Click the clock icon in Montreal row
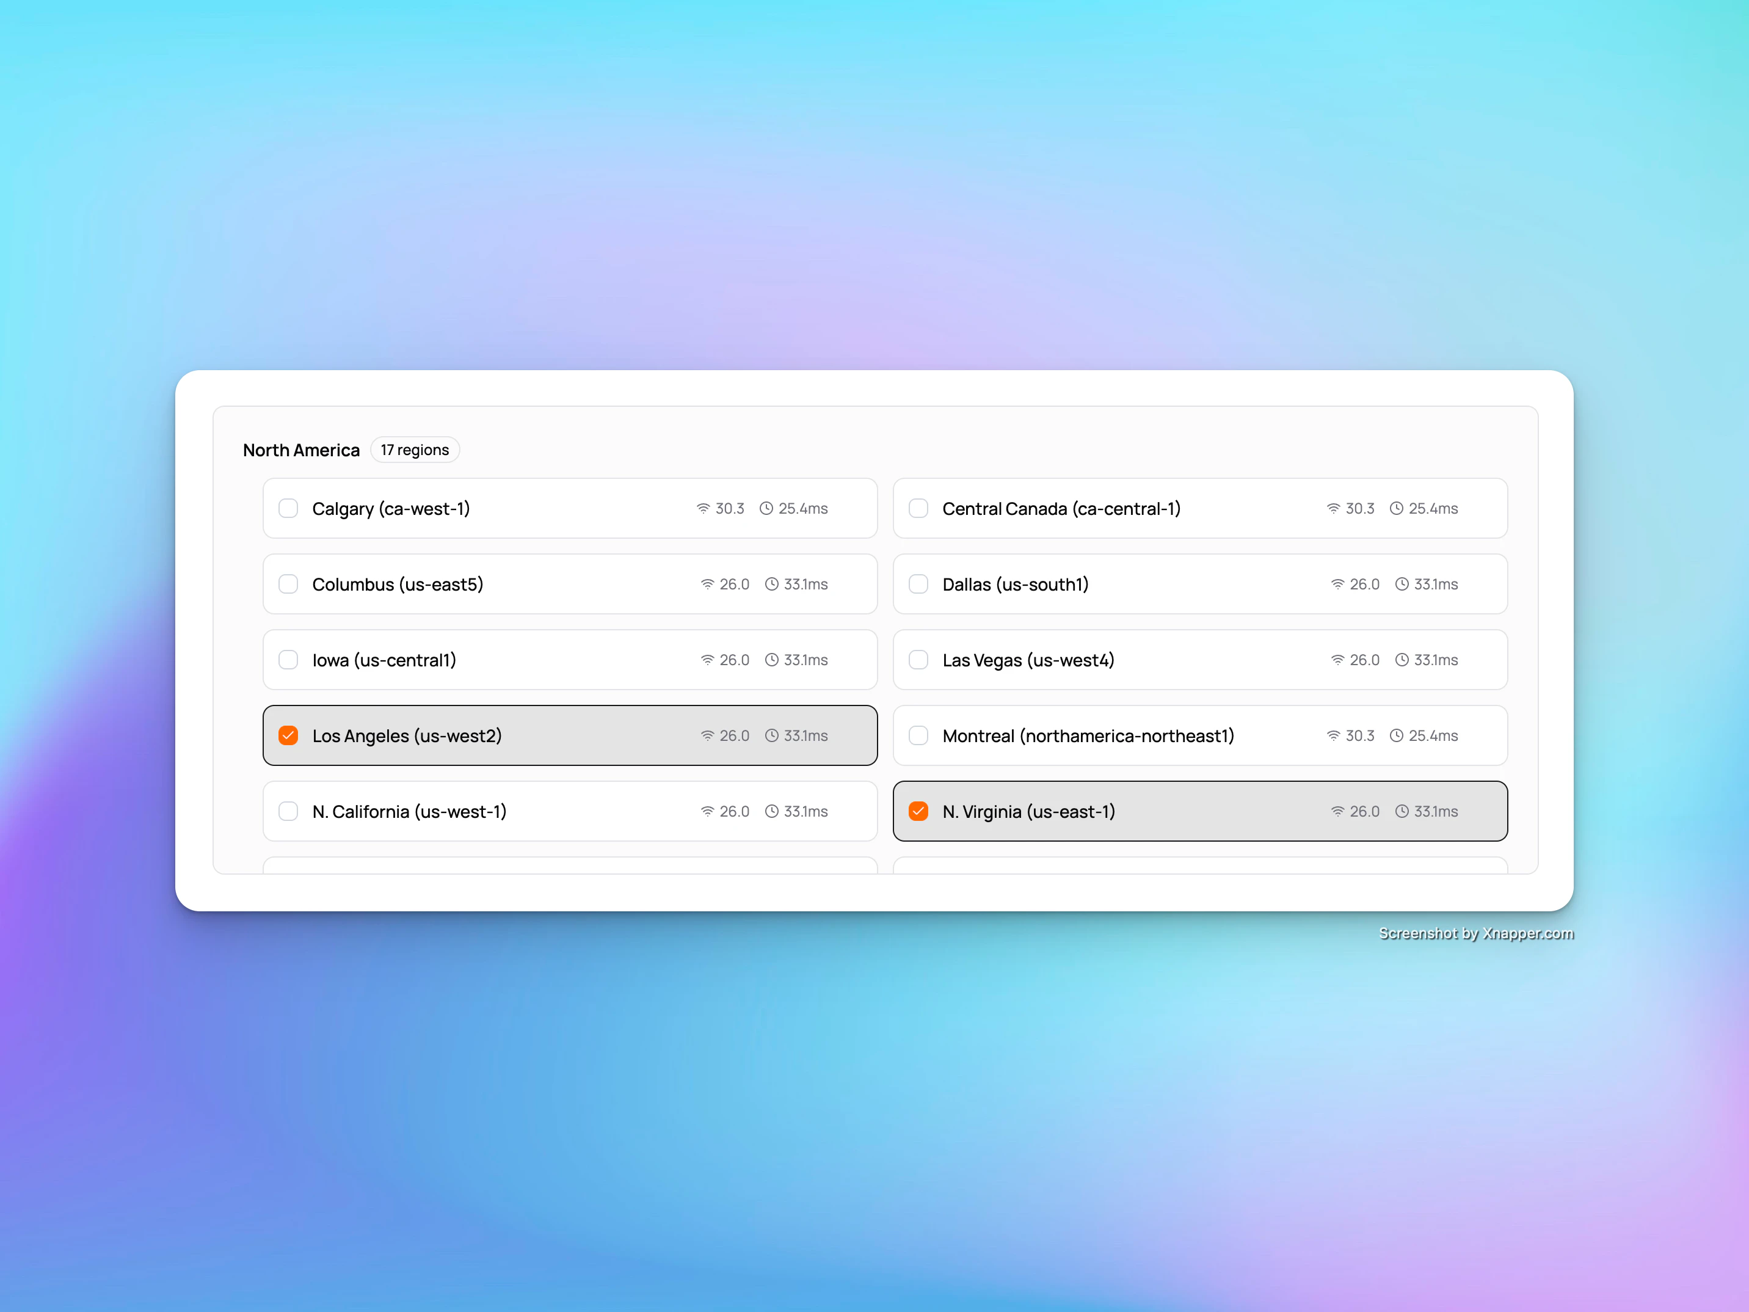This screenshot has width=1749, height=1312. point(1397,735)
